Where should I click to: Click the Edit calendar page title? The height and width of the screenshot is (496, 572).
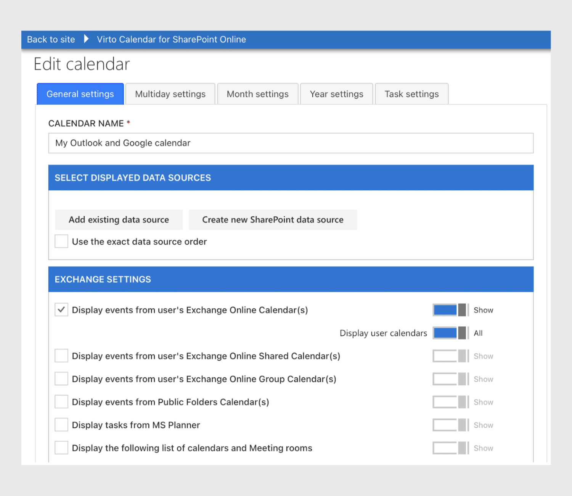(82, 64)
